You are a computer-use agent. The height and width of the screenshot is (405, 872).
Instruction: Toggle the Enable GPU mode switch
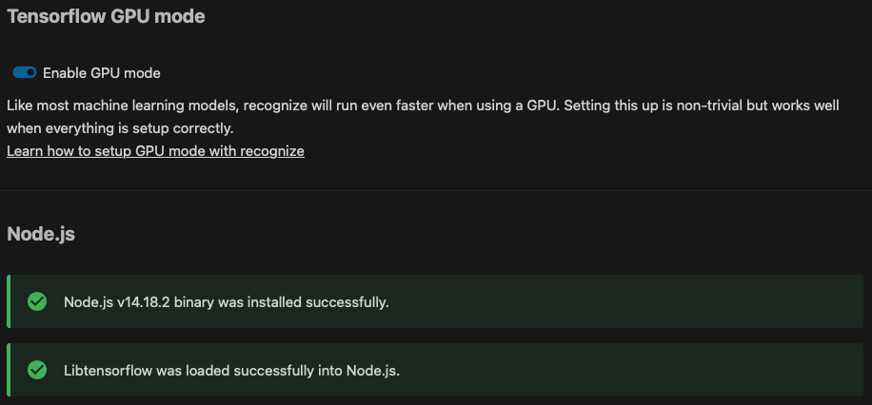coord(25,73)
